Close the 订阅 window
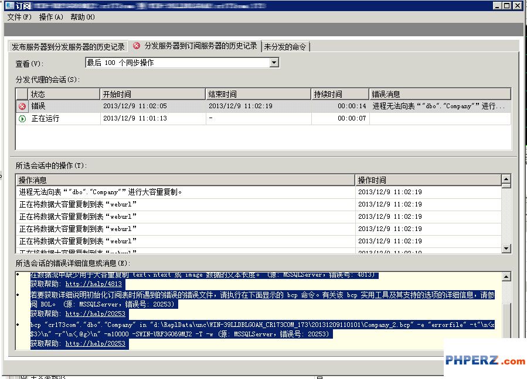The image size is (527, 379). [518, 5]
